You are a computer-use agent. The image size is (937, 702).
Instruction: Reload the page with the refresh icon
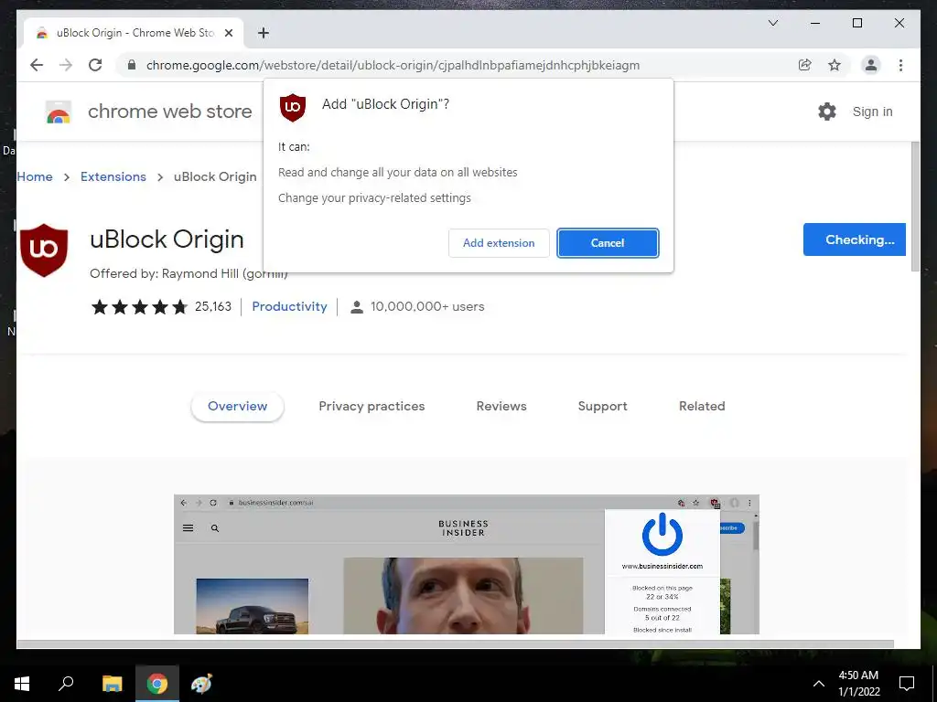(x=95, y=65)
